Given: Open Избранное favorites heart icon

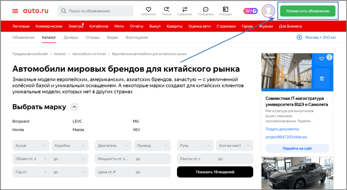Looking at the screenshot, I should coord(148,9).
